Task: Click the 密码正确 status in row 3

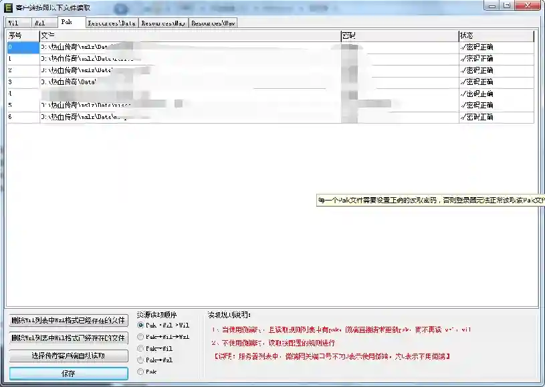Action: tap(477, 82)
